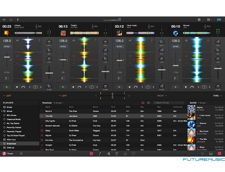Open the layout view dropdown in top bar

[209, 19]
